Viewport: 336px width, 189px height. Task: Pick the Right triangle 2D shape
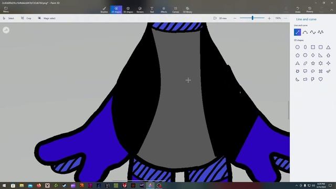(x=321, y=55)
